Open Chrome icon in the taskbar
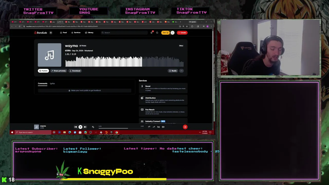This screenshot has width=329, height=185. click(117, 132)
